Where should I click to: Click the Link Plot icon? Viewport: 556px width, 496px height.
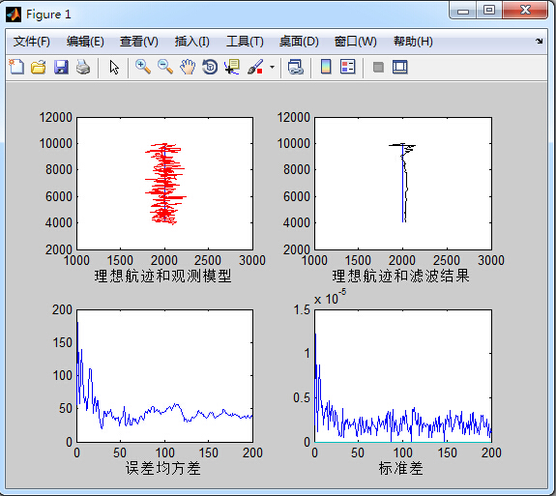[295, 67]
